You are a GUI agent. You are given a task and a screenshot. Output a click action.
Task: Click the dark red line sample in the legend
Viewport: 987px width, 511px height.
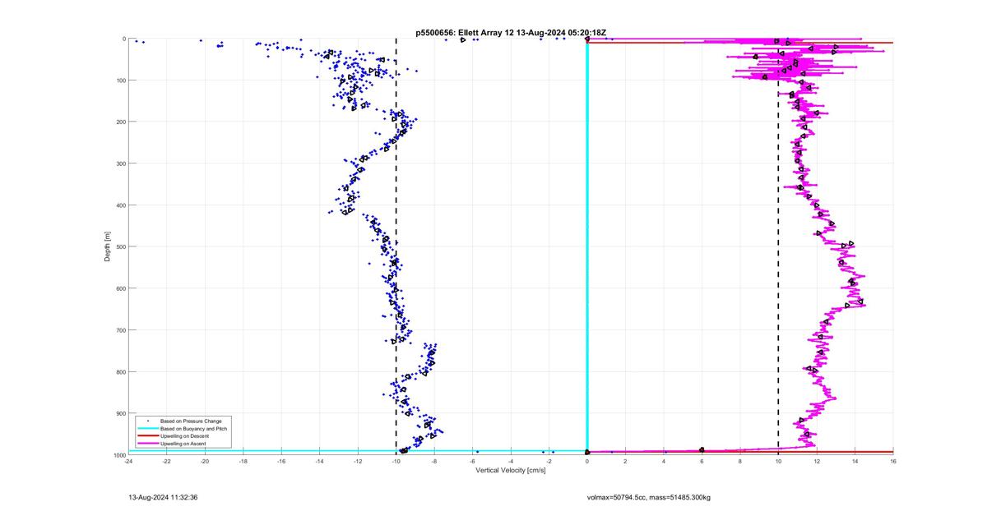point(147,436)
